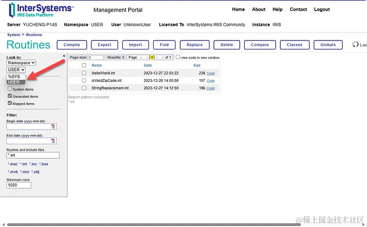The height and width of the screenshot is (227, 367).
Task: Sort by Date column header
Action: click(x=148, y=65)
